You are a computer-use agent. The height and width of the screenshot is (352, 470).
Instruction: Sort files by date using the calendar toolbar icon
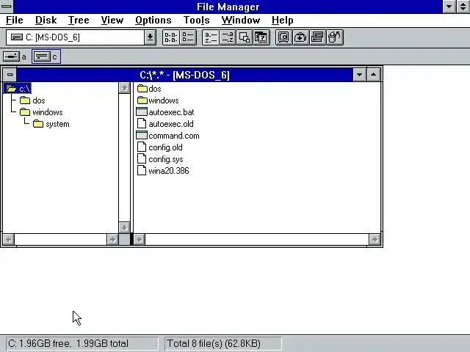tap(261, 37)
